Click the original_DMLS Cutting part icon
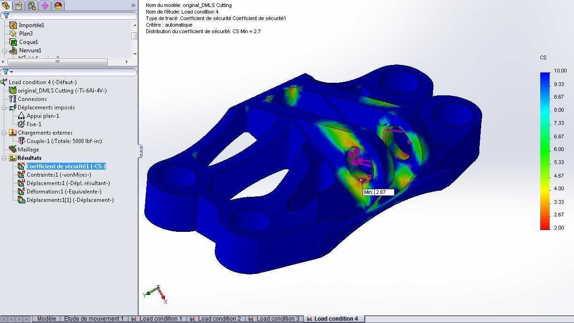574x323 pixels. tap(13, 91)
